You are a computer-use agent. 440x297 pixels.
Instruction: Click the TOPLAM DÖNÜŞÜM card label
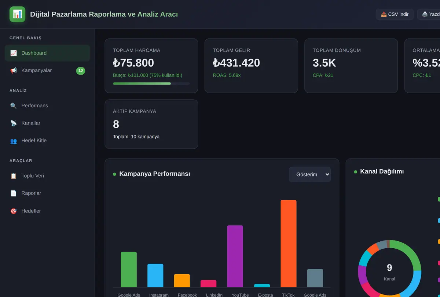tap(337, 50)
